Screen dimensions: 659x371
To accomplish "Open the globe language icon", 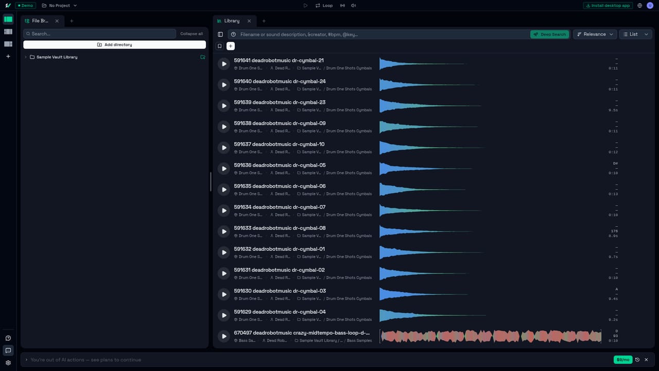I will [640, 6].
